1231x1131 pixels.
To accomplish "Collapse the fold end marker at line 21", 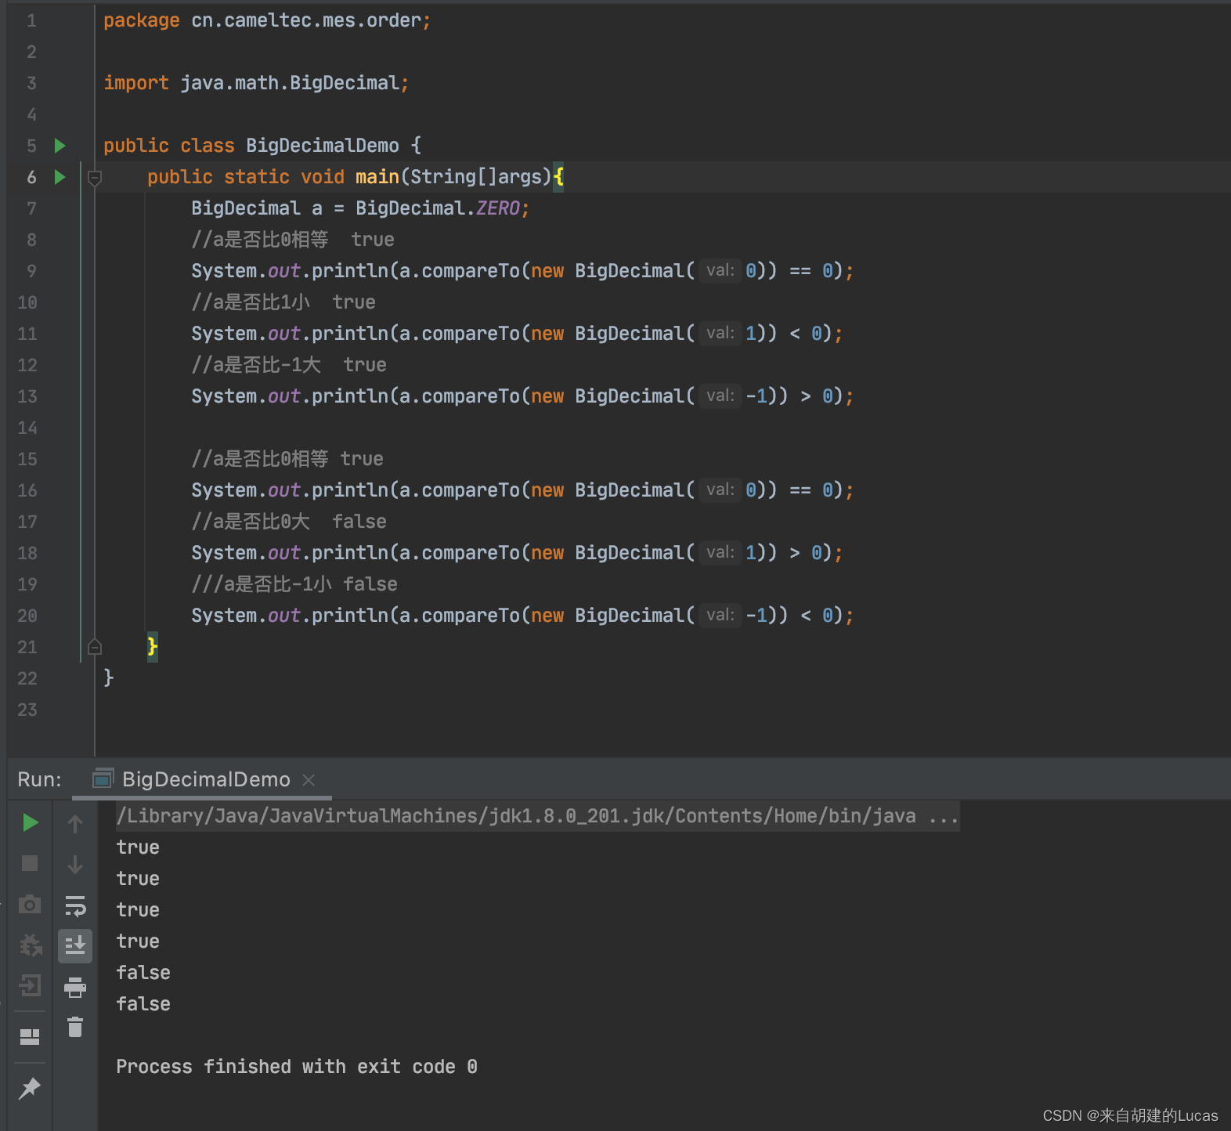I will tap(95, 647).
